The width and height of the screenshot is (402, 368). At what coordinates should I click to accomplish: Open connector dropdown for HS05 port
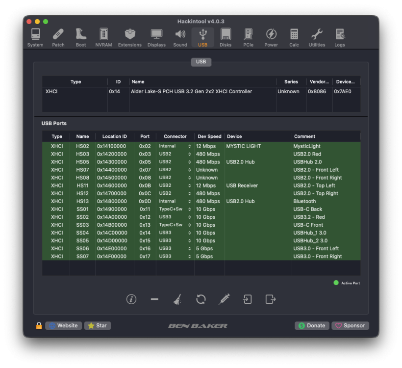tap(175, 162)
